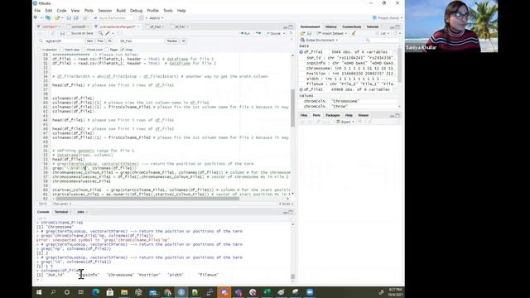Collapse df_file1 variable details
This screenshot has height=298, width=530.
[x=301, y=52]
